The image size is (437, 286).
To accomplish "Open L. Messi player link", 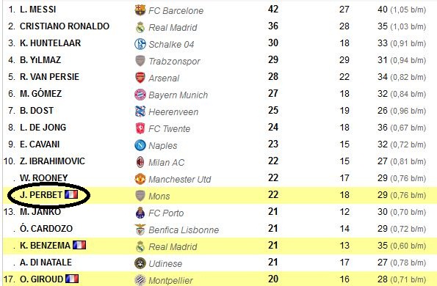I will (38, 10).
